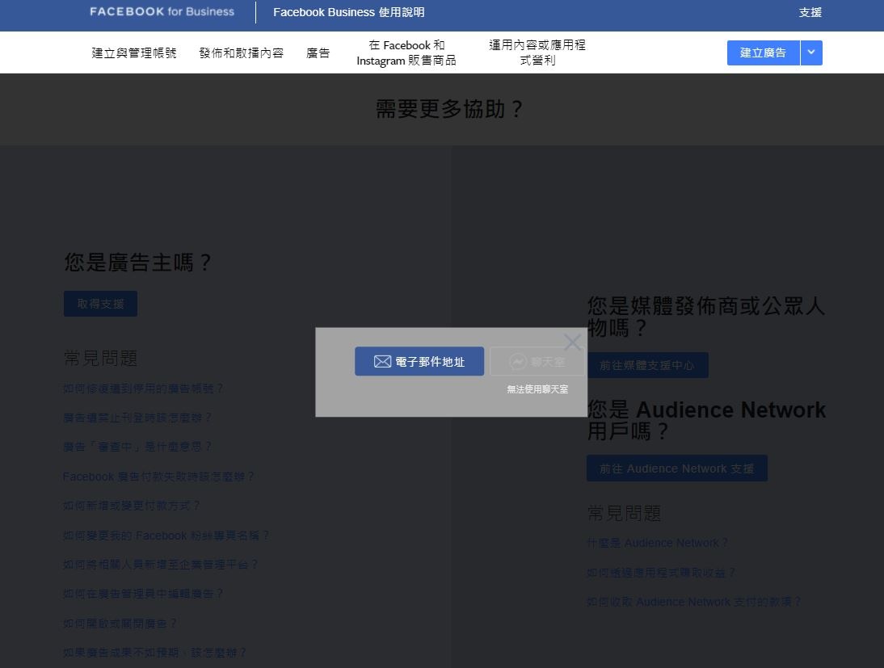Open FAQ 廣告遭禁止刊登時該怎麼辦？
Image resolution: width=884 pixels, height=668 pixels.
click(x=137, y=418)
